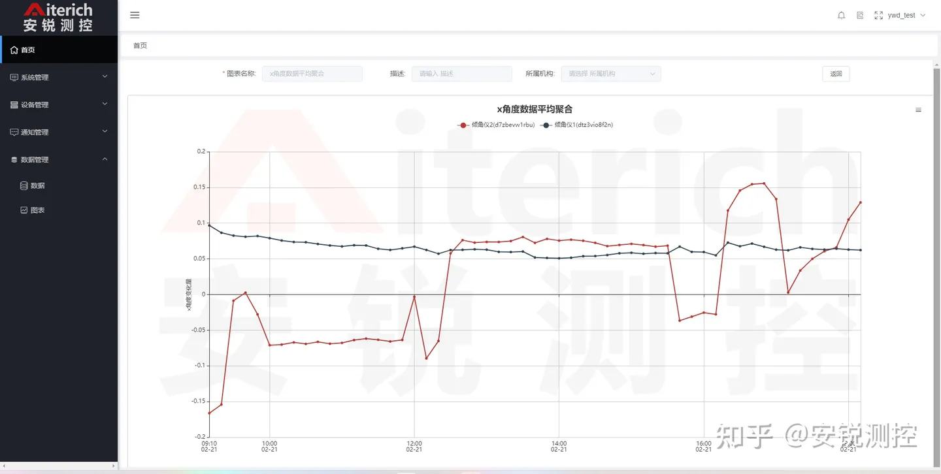The image size is (941, 474).
Task: Click the 12:00 x-axis label
Action: coord(414,447)
